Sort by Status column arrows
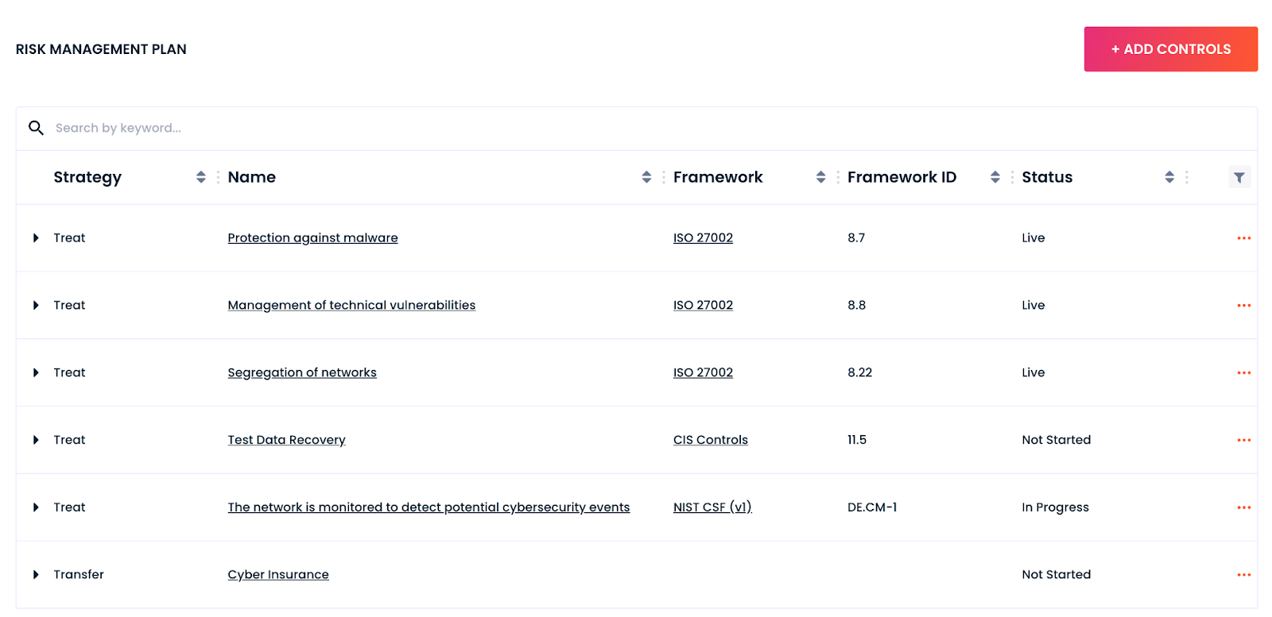Image resolution: width=1272 pixels, height=617 pixels. tap(1169, 177)
